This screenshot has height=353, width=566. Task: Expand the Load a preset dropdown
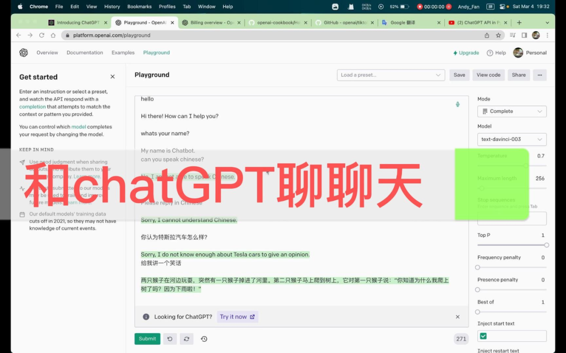click(390, 75)
